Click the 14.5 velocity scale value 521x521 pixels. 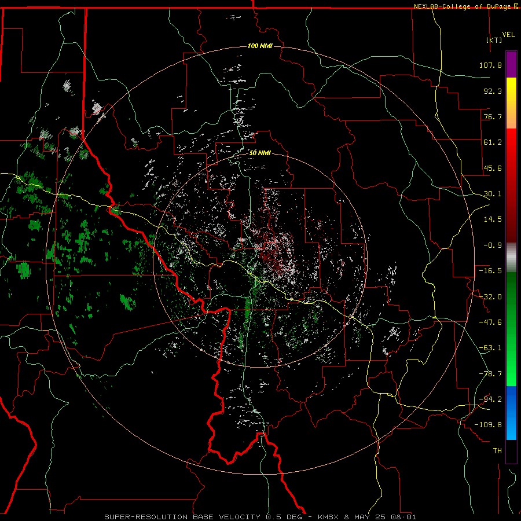point(493,219)
